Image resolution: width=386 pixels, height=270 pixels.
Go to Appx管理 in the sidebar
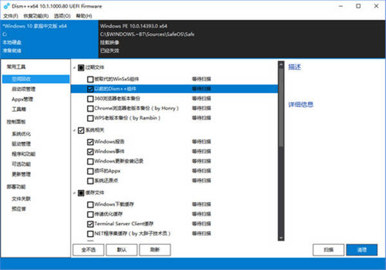[23, 99]
